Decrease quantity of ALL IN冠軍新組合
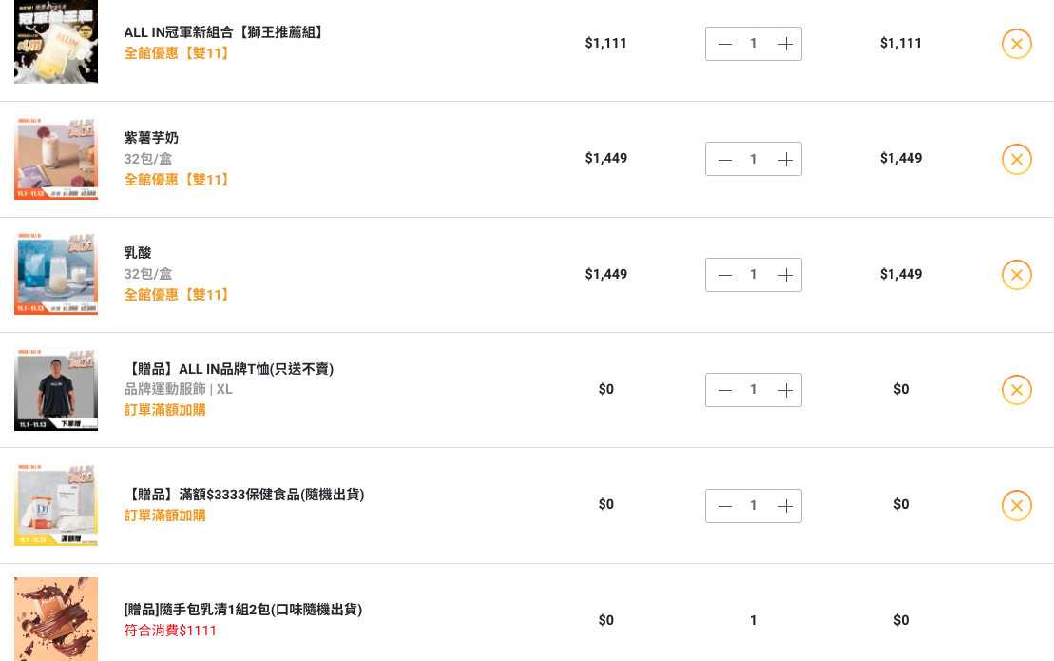 [724, 45]
